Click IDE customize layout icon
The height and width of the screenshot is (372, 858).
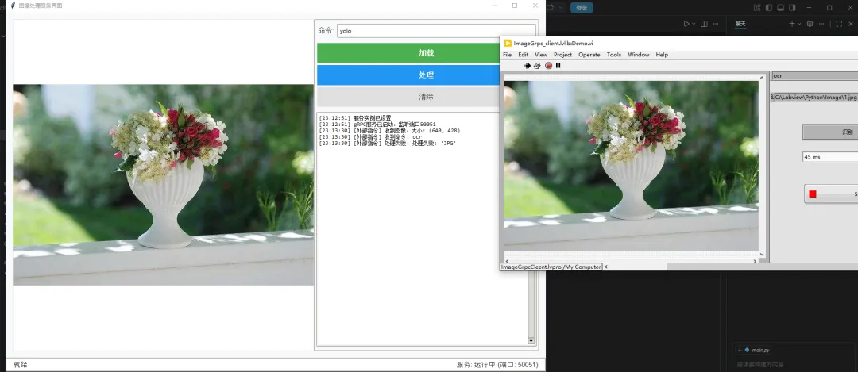pos(757,8)
